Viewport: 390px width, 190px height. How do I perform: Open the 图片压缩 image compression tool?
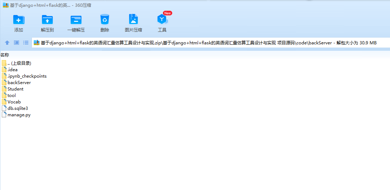pyautogui.click(x=133, y=19)
